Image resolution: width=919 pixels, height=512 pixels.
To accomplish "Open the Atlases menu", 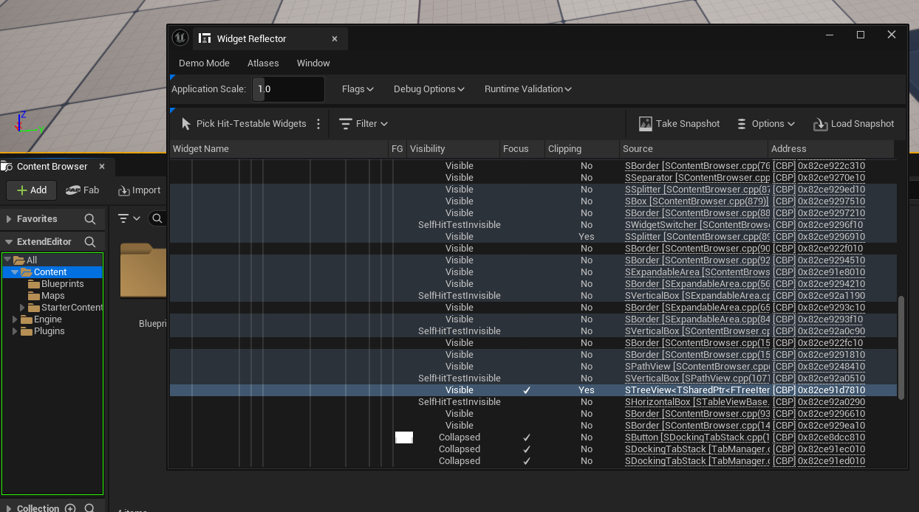I will (263, 63).
